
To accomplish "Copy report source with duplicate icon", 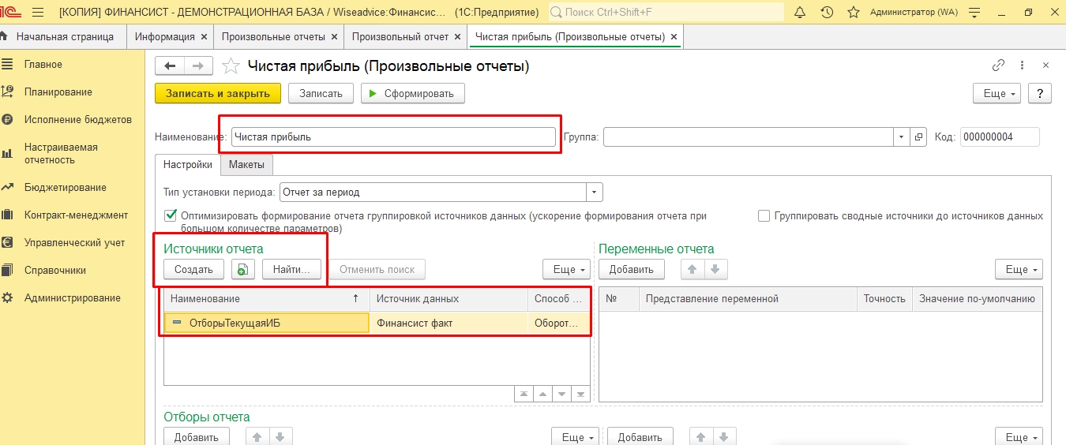I will (242, 269).
